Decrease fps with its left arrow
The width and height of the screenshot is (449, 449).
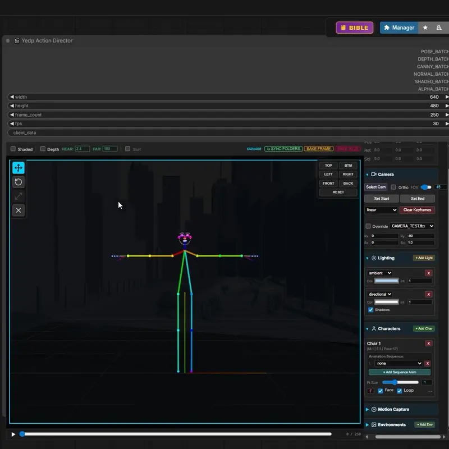tap(12, 123)
